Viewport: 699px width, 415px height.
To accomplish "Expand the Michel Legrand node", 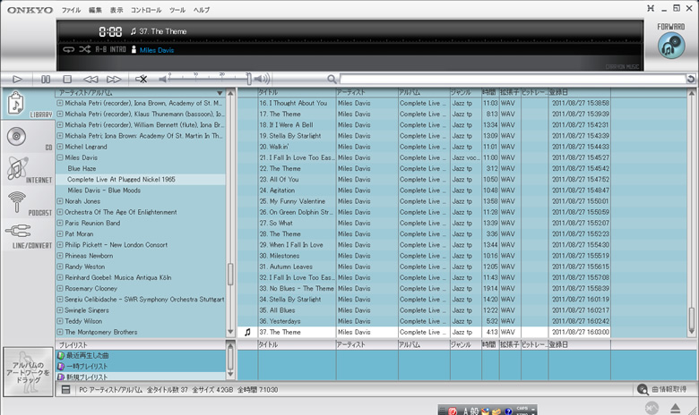I will (60, 147).
